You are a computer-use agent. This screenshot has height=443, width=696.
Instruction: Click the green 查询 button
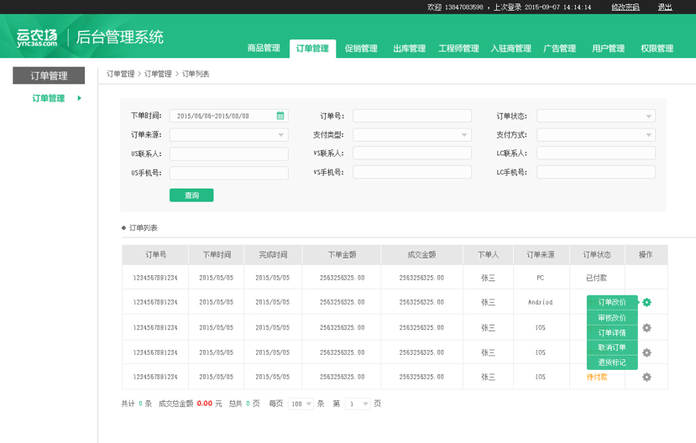point(191,195)
